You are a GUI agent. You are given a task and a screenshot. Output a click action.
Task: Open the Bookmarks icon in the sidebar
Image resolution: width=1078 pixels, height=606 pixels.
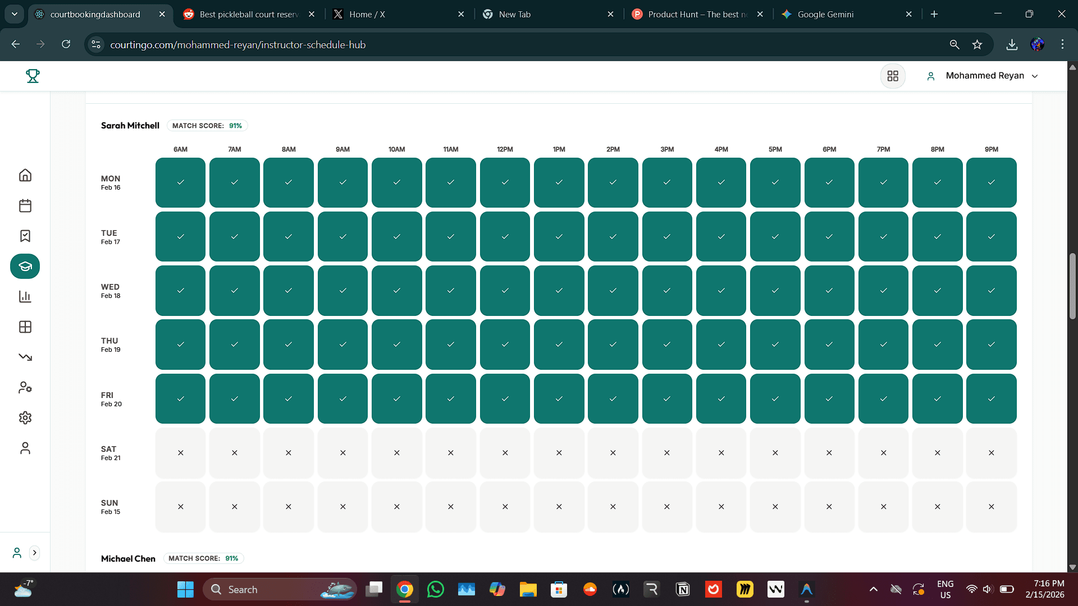[25, 236]
